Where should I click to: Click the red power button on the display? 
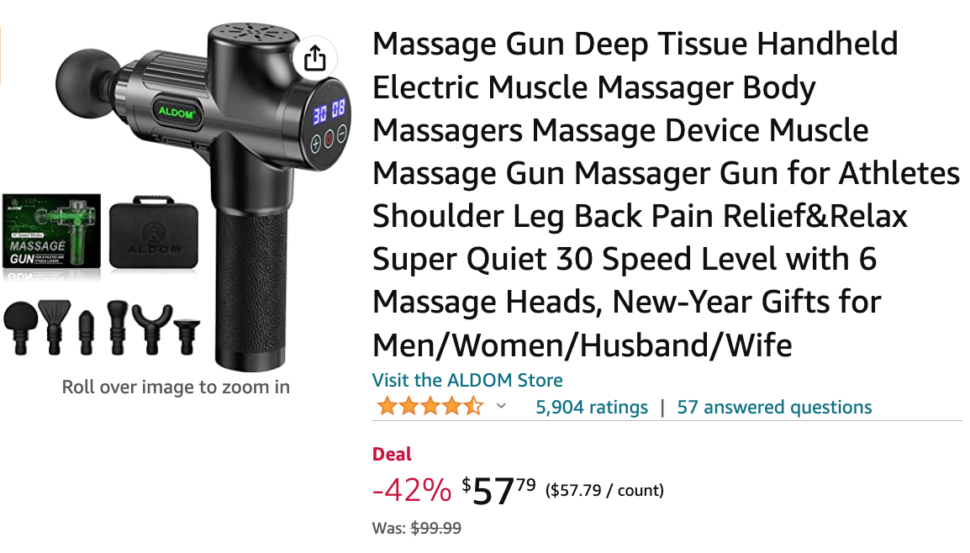pos(329,138)
